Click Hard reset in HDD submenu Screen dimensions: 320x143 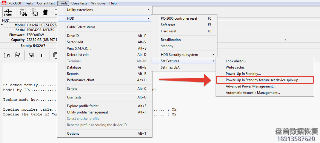click(x=169, y=31)
